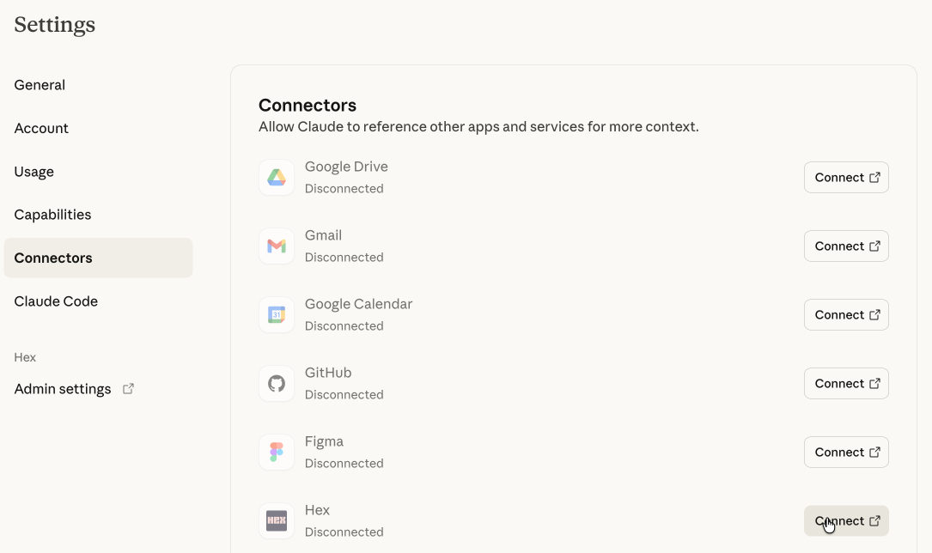Image resolution: width=932 pixels, height=553 pixels.
Task: Click the GitHub connector icon
Action: (277, 383)
